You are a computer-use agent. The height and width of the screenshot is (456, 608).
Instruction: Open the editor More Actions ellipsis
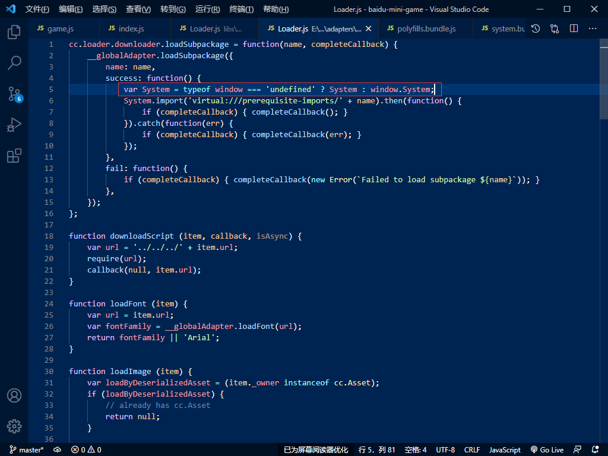click(x=593, y=28)
